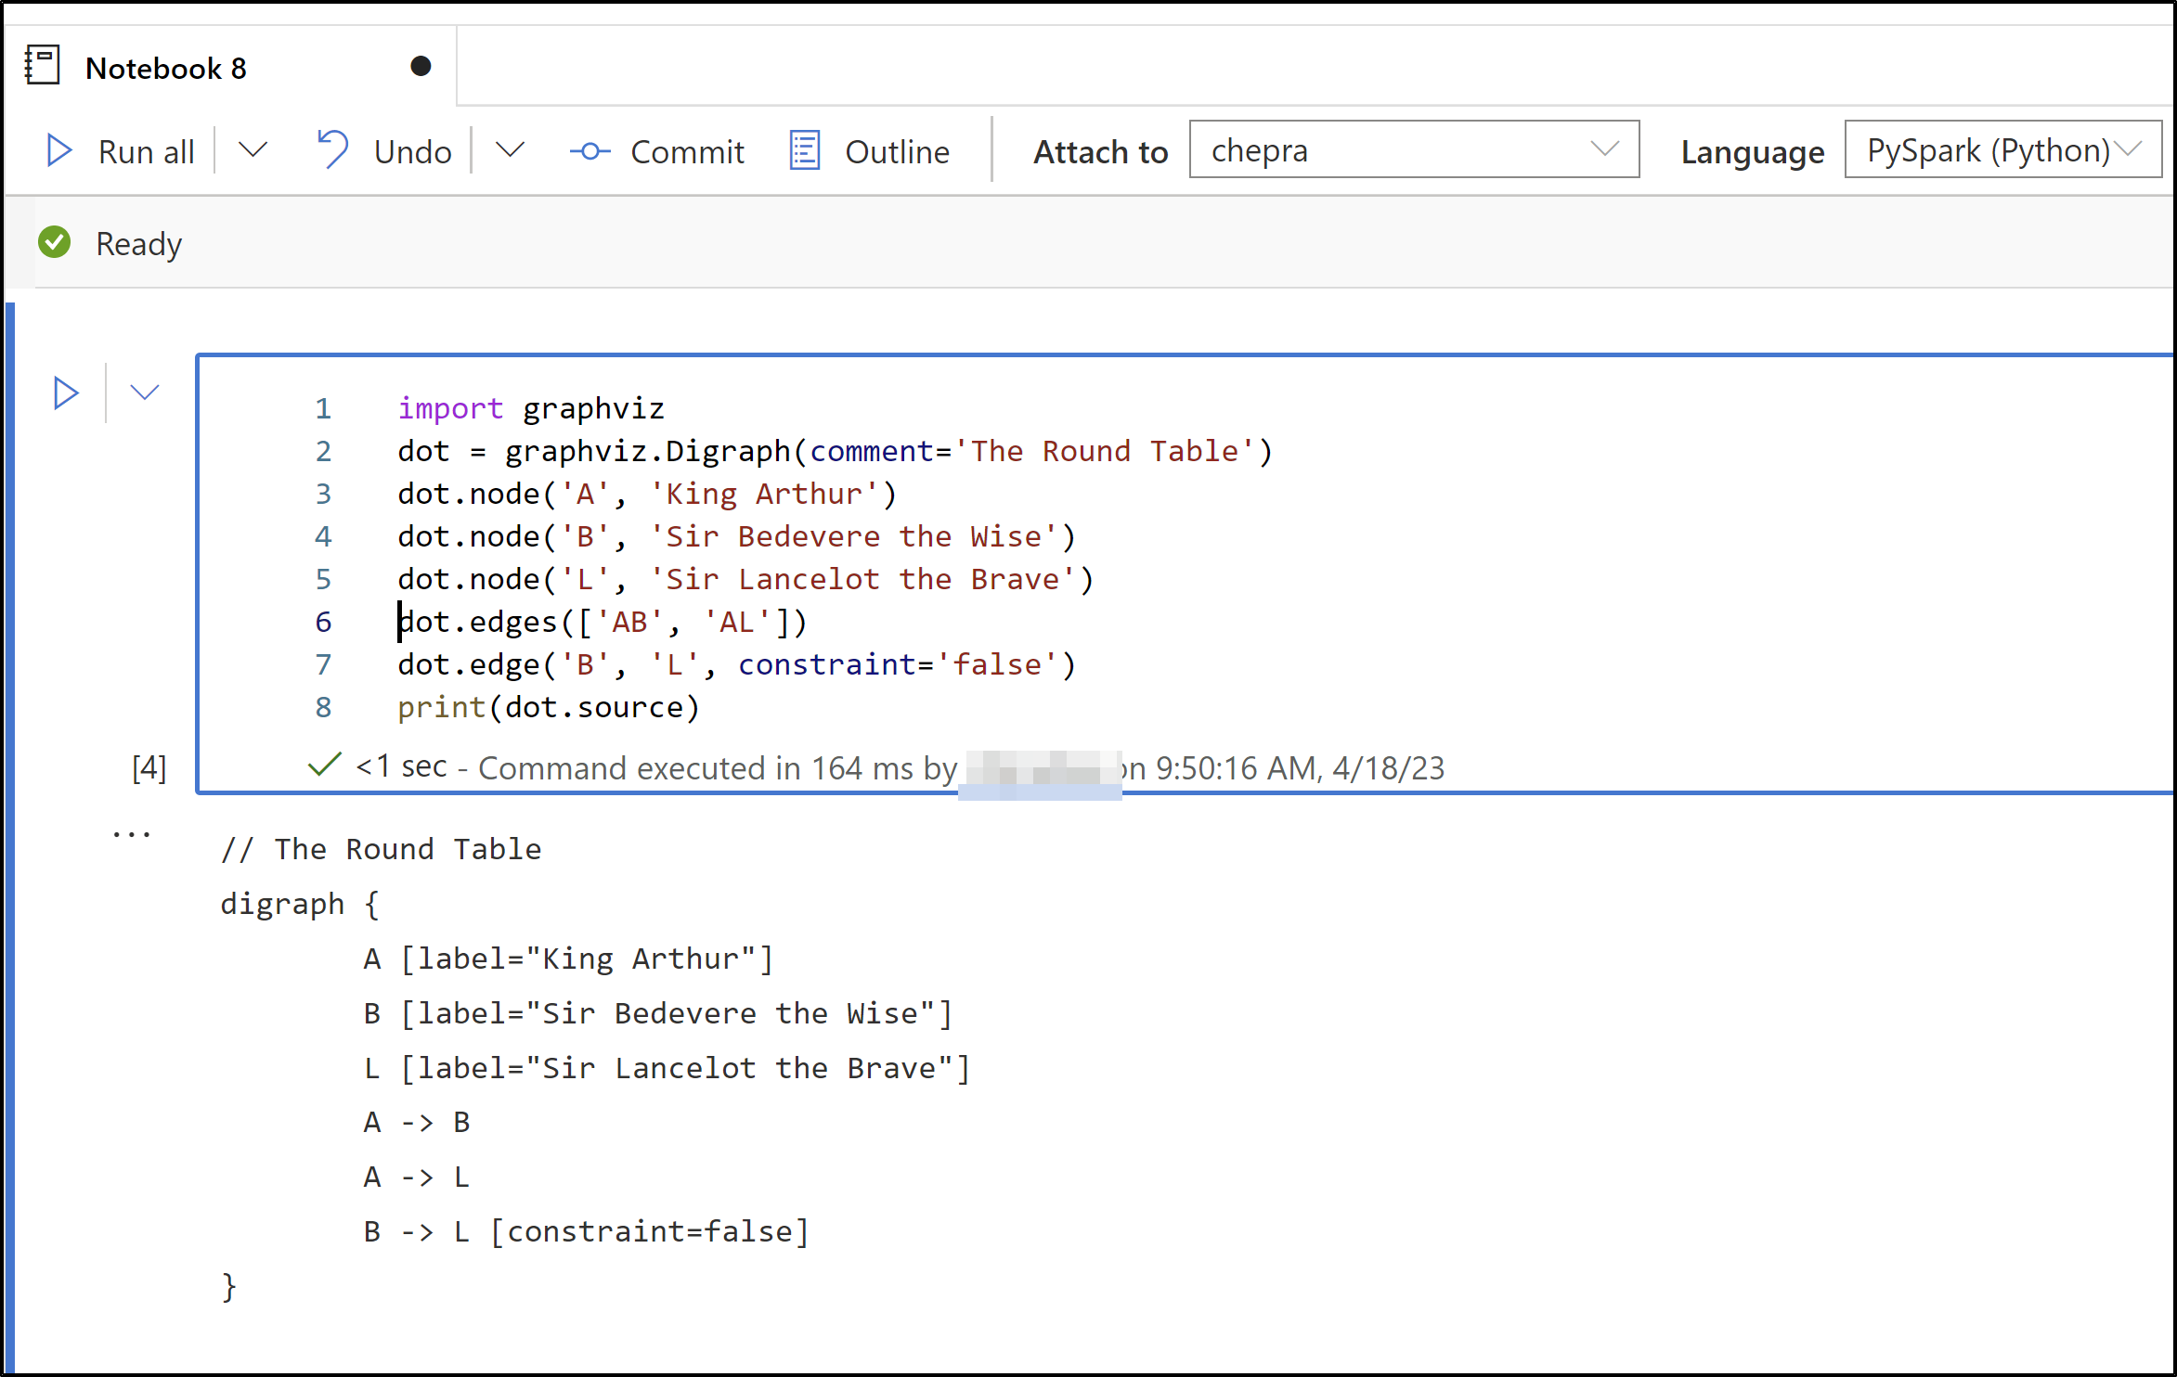Click the notebook icon beside Notebook 8
The width and height of the screenshot is (2177, 1377).
point(43,66)
